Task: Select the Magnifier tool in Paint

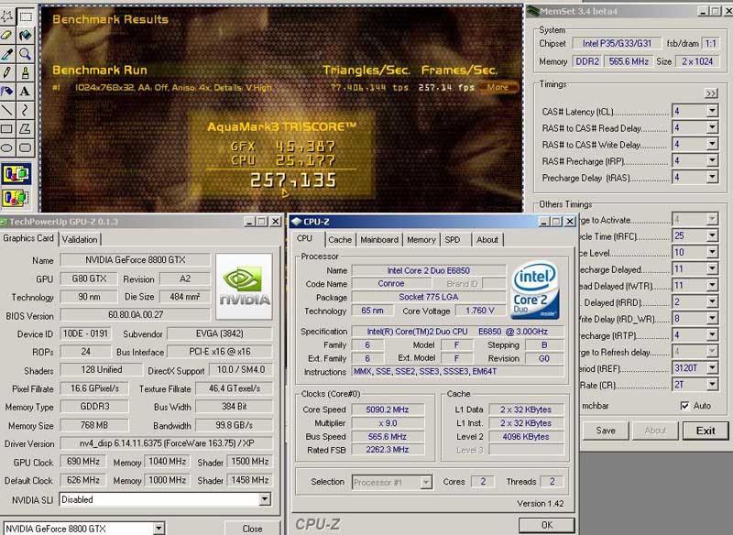Action: pyautogui.click(x=26, y=54)
